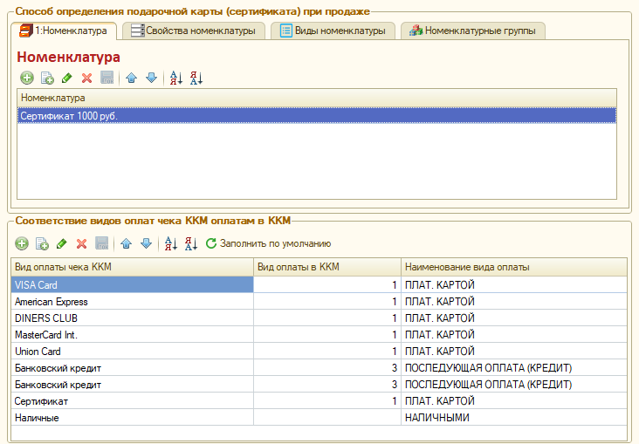Image resolution: width=639 pixels, height=444 pixels.
Task: Click the red delete icon above Номенклатура list
Action: tap(86, 78)
